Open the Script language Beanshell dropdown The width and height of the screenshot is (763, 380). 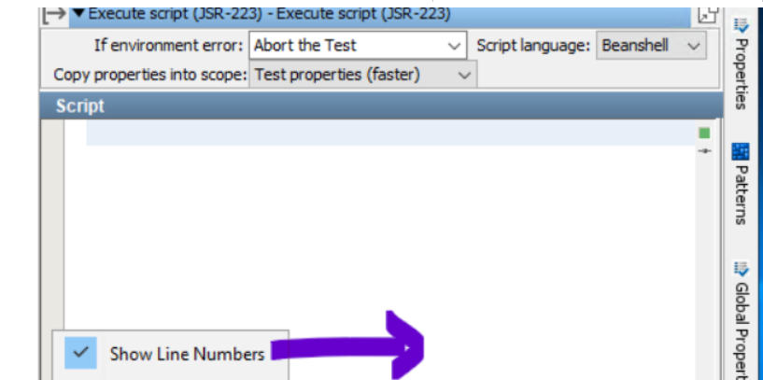pyautogui.click(x=651, y=46)
